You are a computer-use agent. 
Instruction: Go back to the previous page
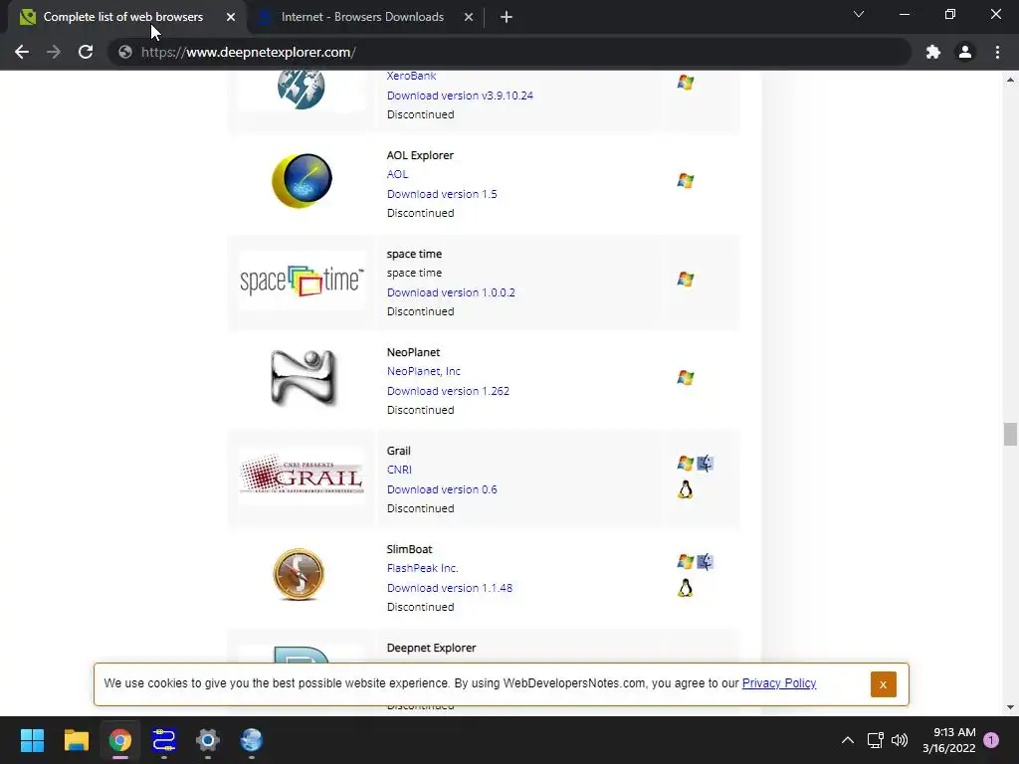(22, 52)
